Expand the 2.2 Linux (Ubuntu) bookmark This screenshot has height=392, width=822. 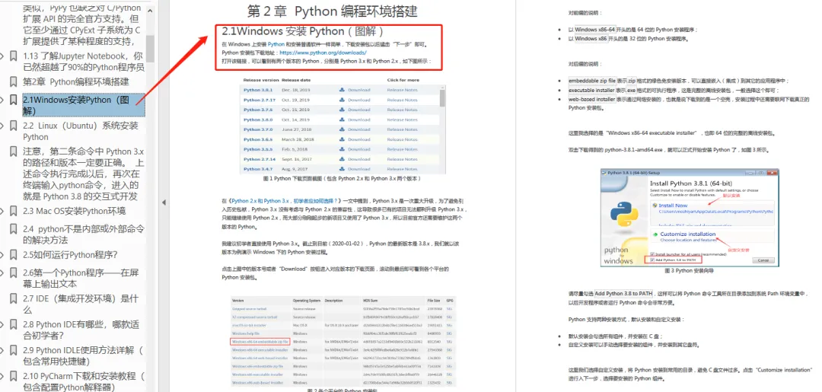coord(2,126)
